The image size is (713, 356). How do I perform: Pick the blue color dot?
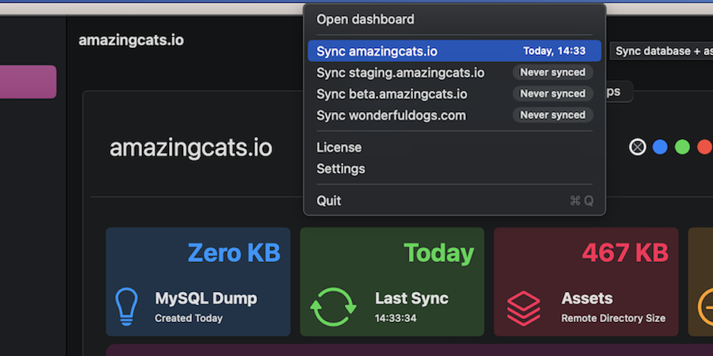[x=660, y=147]
